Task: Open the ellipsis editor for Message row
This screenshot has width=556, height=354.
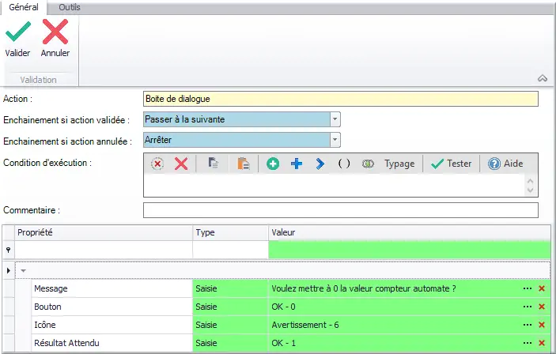Action: pos(528,288)
